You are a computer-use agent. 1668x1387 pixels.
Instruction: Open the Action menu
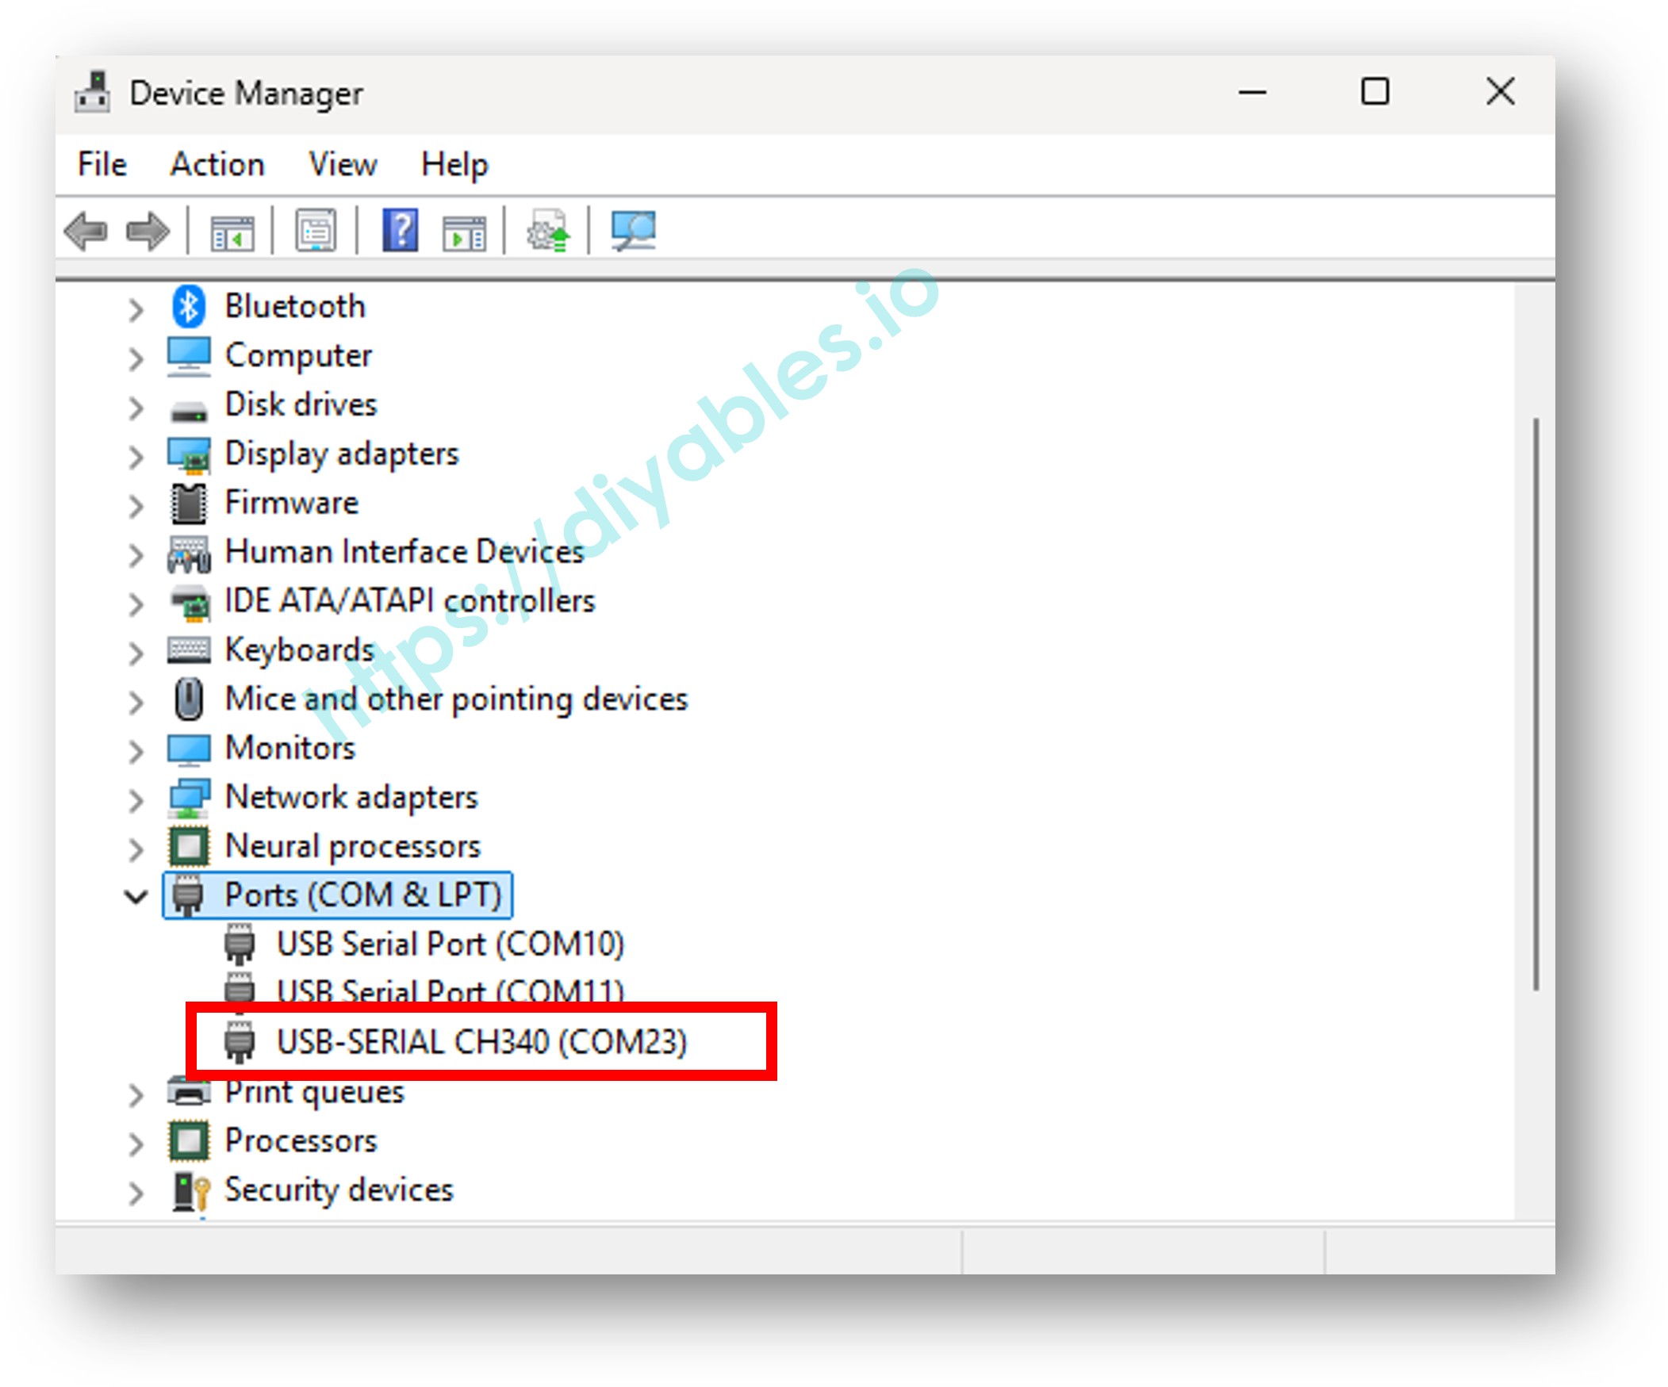click(217, 165)
